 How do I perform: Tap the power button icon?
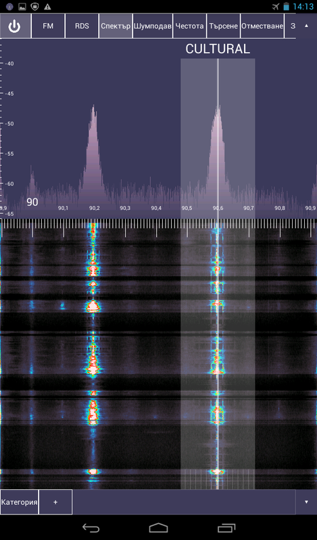click(14, 26)
